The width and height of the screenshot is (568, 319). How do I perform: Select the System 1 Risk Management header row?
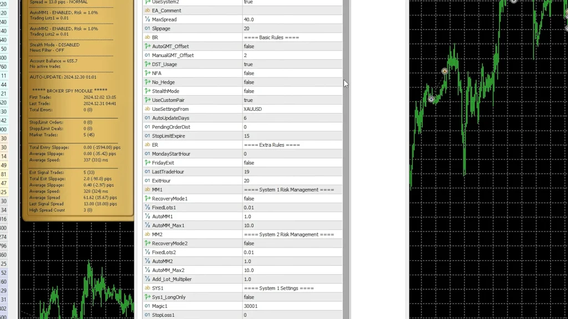pyautogui.click(x=288, y=190)
